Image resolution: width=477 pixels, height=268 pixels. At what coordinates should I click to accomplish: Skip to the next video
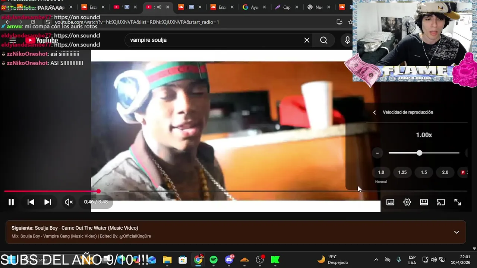pos(48,202)
